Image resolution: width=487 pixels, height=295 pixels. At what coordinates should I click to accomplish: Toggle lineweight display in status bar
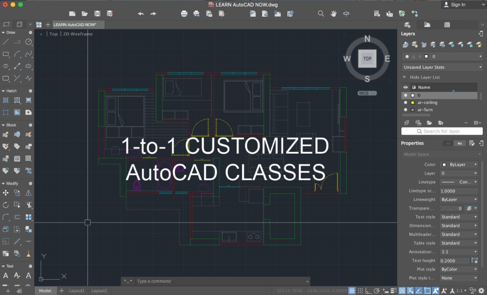click(x=393, y=291)
